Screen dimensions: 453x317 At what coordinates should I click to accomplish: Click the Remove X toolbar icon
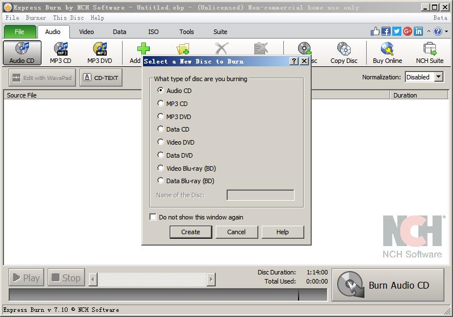221,49
